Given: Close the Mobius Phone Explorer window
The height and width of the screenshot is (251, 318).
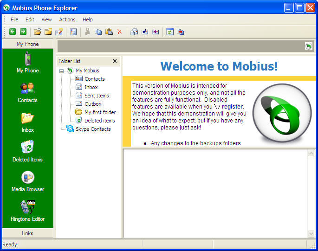Looking at the screenshot, I should click(x=310, y=8).
